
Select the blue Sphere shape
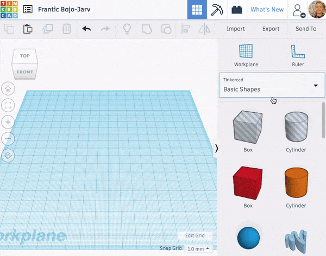[x=248, y=238]
